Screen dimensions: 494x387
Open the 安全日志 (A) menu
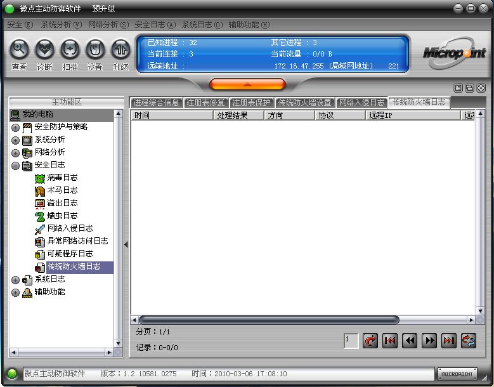tap(155, 25)
